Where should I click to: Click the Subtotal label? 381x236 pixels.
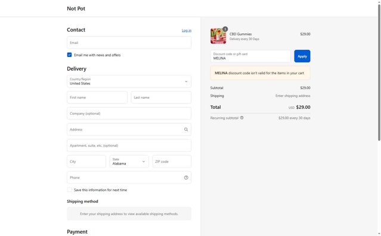217,88
